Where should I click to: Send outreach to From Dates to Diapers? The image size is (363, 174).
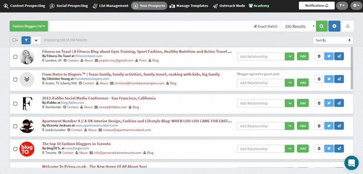pyautogui.click(x=339, y=79)
